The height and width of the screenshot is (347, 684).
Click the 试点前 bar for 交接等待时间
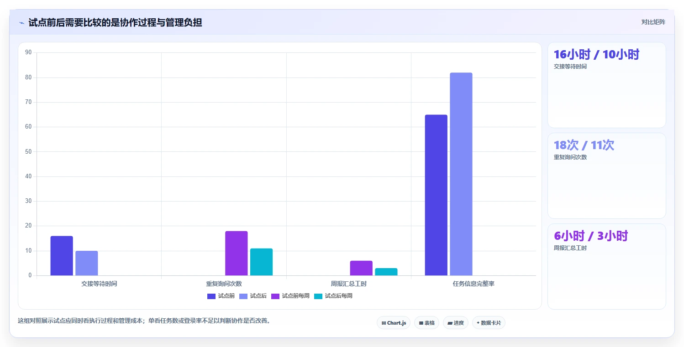[62, 256]
